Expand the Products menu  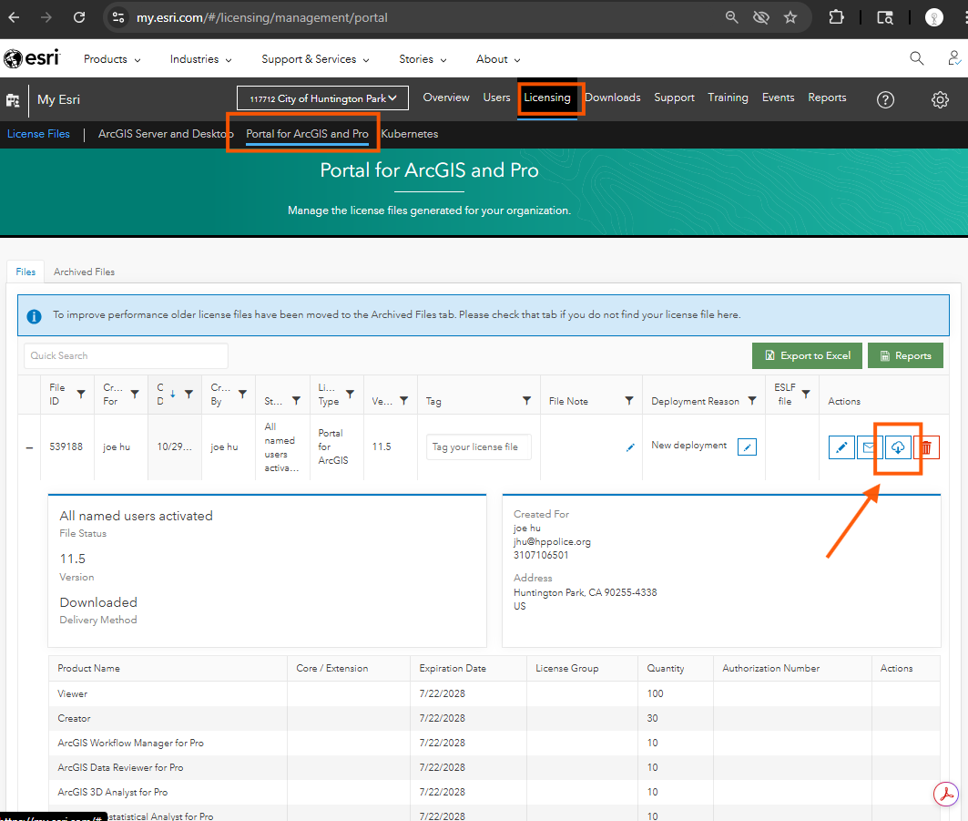point(112,59)
